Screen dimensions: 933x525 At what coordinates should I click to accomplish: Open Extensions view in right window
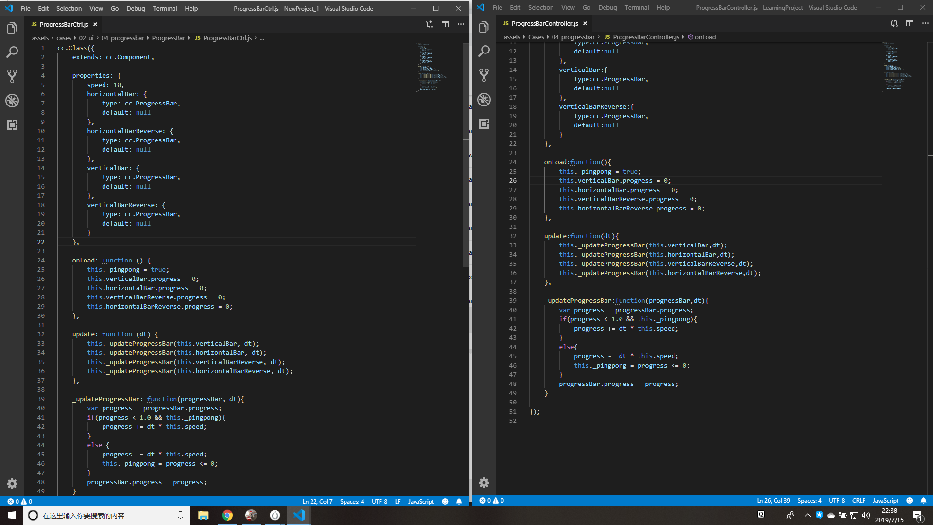point(484,123)
